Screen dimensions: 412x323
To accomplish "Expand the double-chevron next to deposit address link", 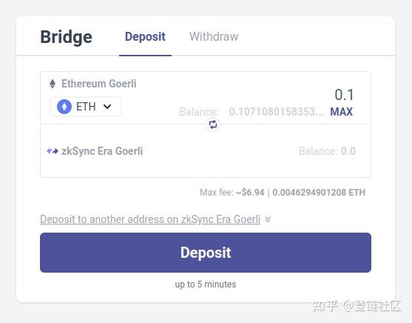I will point(268,219).
